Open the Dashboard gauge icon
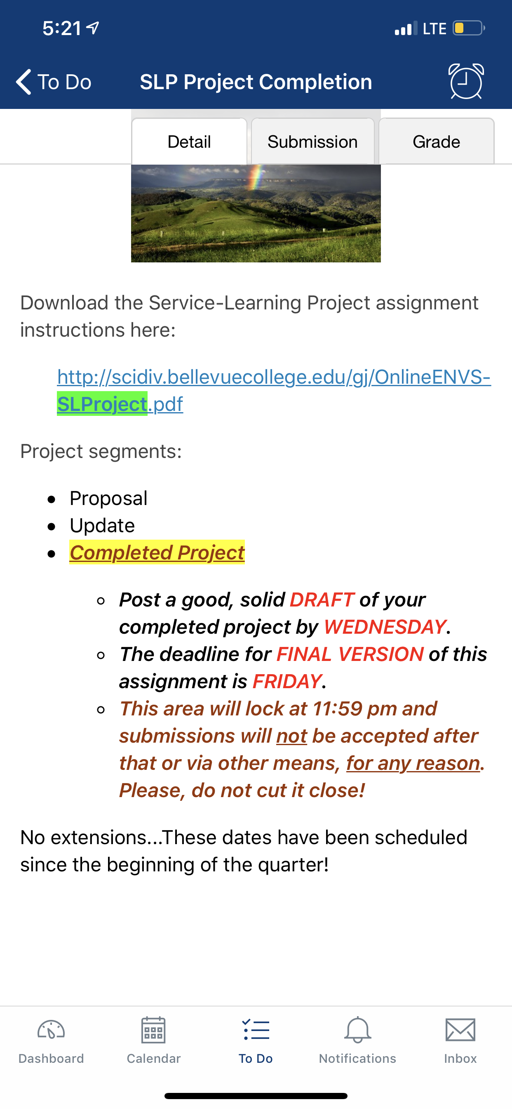Screen dimensions: 512x1109 click(51, 1030)
